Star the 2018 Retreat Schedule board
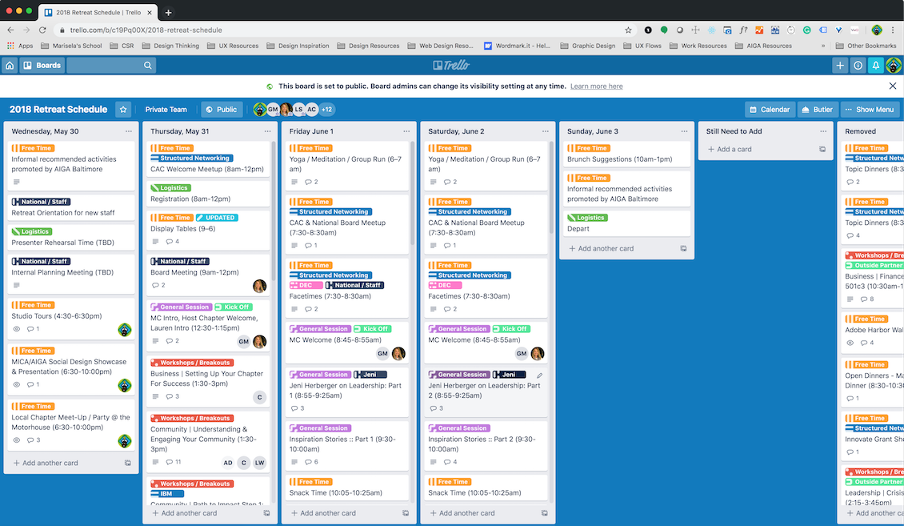This screenshot has width=904, height=526. point(123,110)
